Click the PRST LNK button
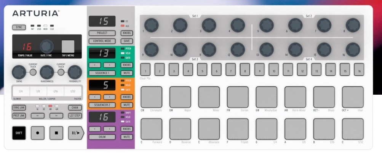Screen dimensions: 382x154 coord(19,116)
